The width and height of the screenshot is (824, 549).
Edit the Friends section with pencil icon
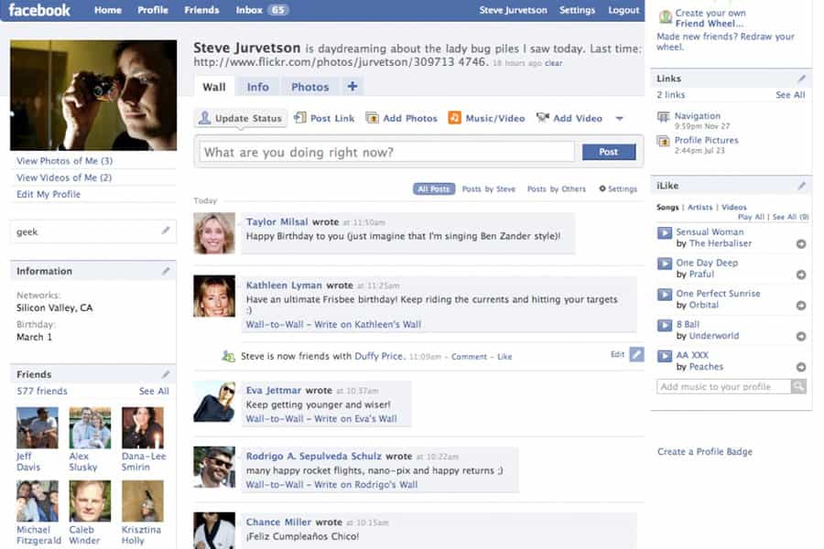coord(166,373)
